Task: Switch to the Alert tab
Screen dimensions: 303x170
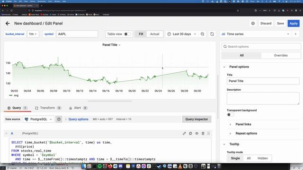Action: coord(78,108)
